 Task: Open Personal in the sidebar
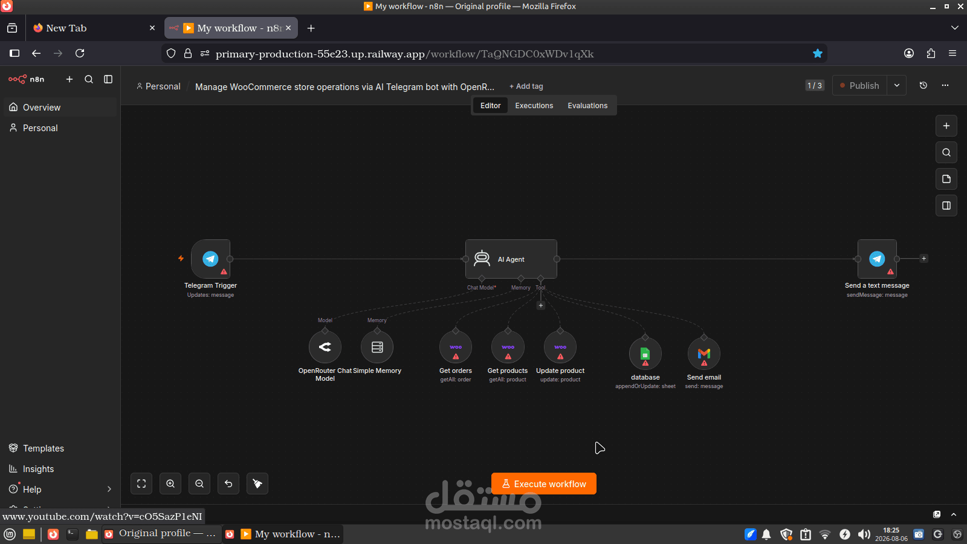click(60, 128)
